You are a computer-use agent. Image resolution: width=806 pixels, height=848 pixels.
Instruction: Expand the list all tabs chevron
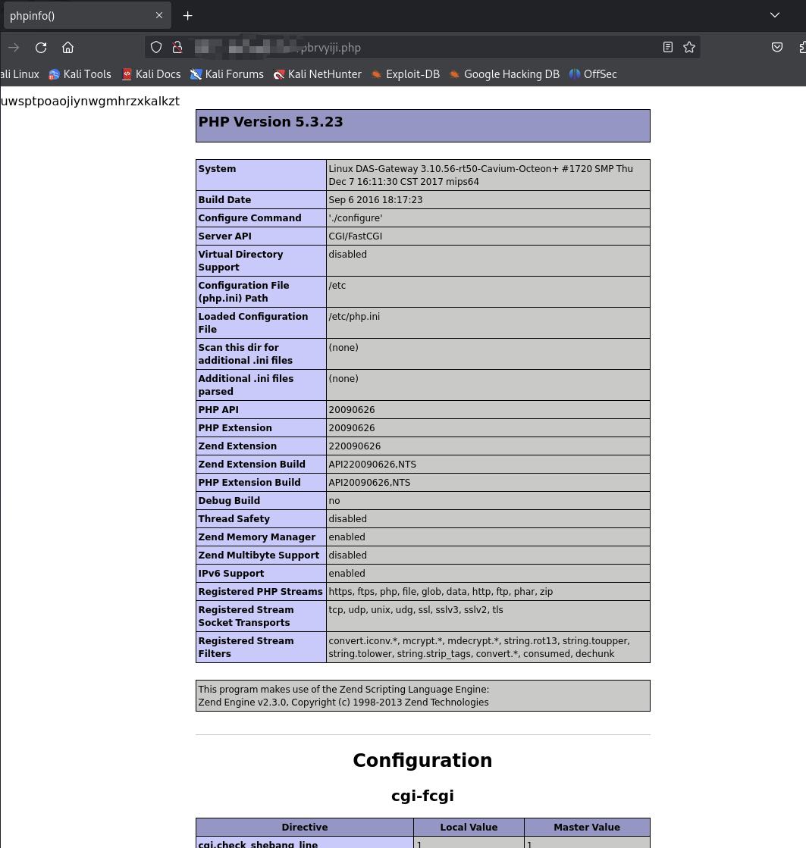[x=775, y=15]
